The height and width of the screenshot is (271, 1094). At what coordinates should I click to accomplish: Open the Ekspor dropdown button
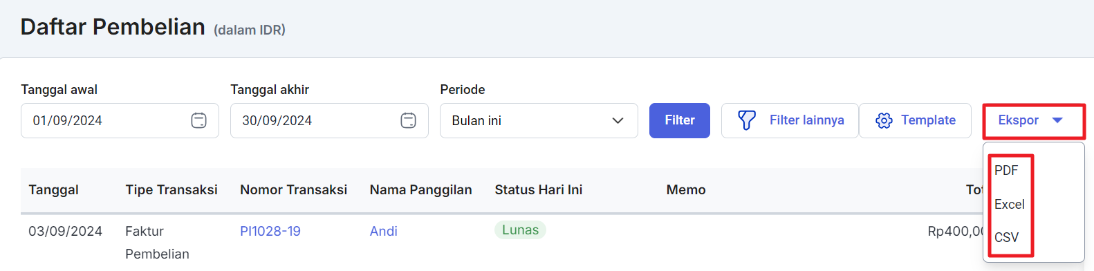[x=1034, y=120]
